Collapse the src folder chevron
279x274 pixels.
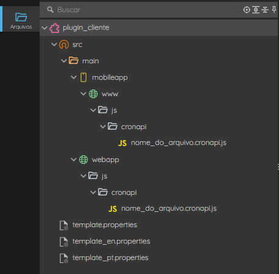coord(54,44)
